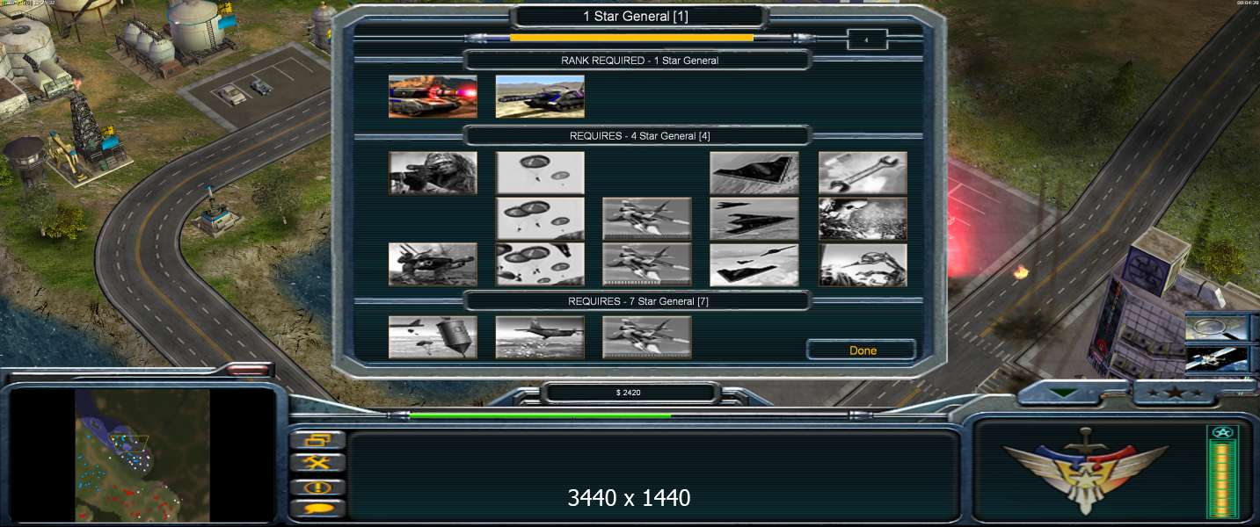
Task: Select the debris explosion repair icon
Action: 863,219
